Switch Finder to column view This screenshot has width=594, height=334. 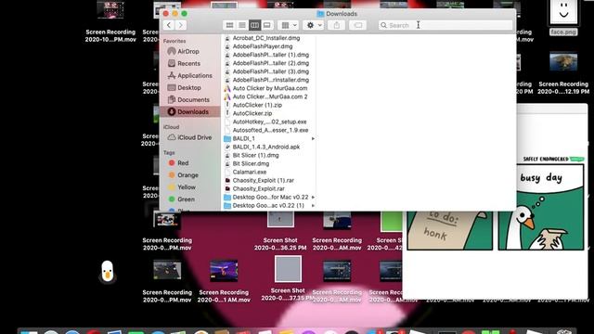[x=254, y=25]
